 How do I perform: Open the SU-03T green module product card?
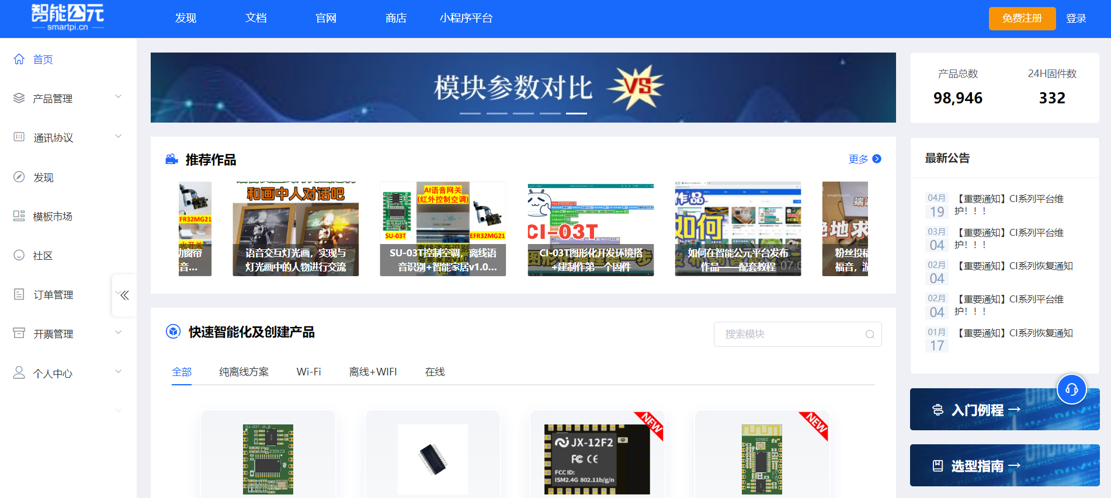(268, 455)
